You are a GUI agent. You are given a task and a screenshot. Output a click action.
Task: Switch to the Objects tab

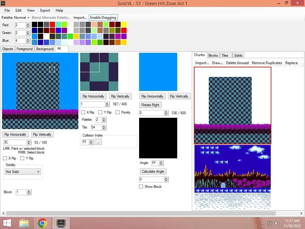point(7,49)
